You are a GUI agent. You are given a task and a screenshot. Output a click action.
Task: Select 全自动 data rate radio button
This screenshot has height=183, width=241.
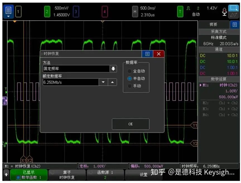[x=130, y=71]
